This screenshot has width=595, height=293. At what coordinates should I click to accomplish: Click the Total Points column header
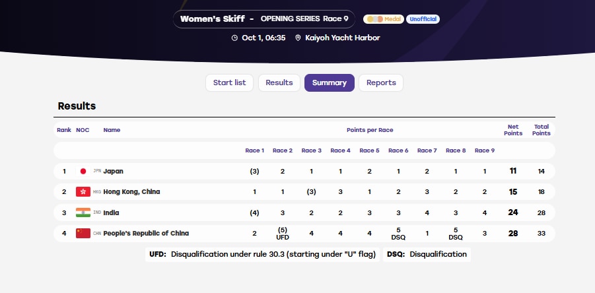pos(542,130)
